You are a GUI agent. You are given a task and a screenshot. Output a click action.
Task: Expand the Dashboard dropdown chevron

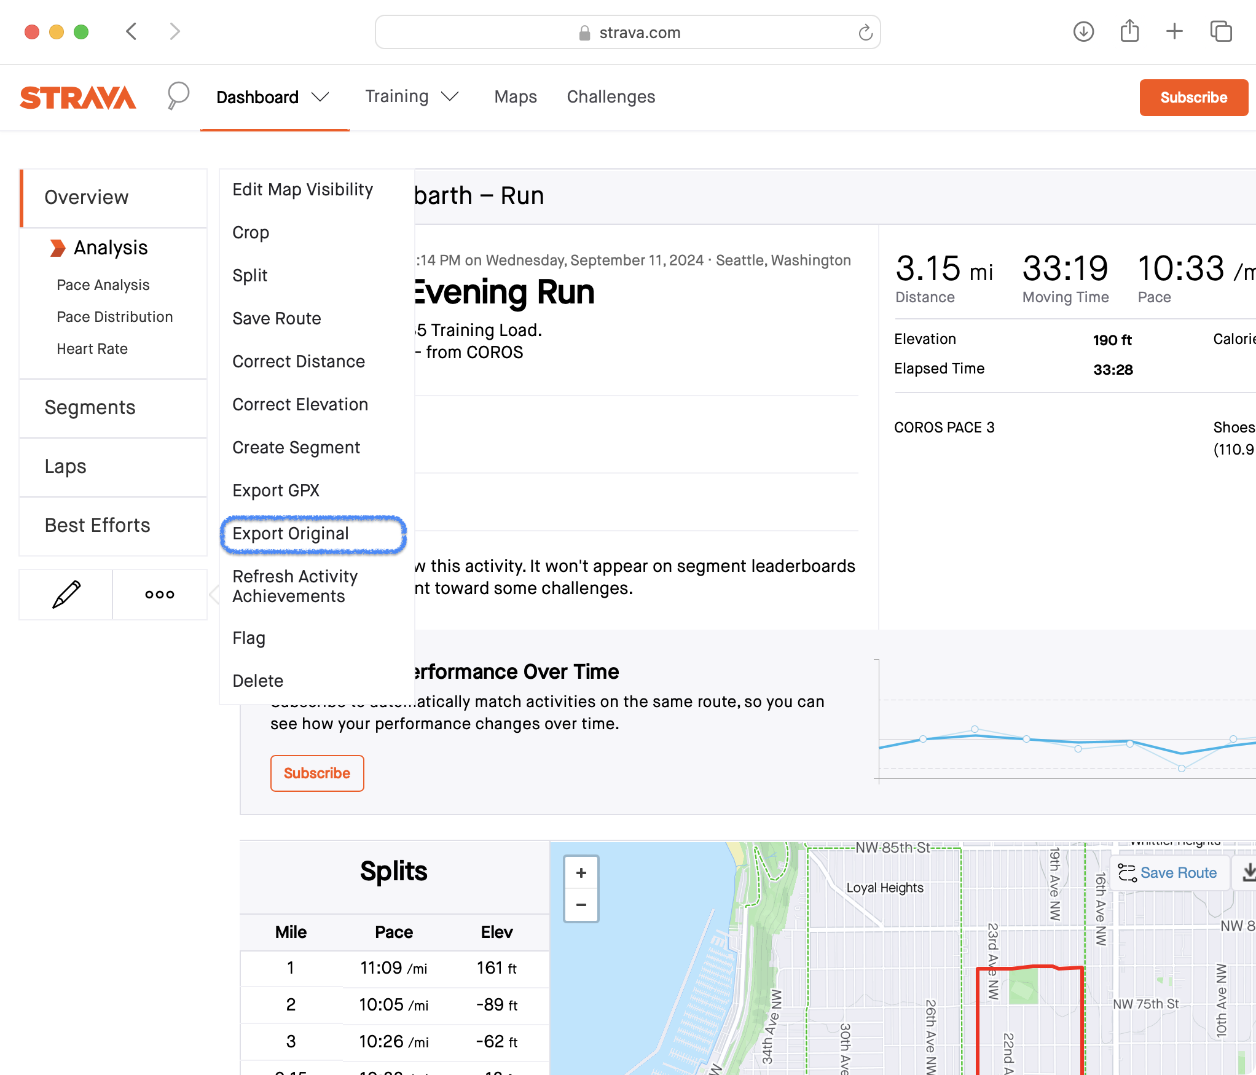(x=321, y=97)
